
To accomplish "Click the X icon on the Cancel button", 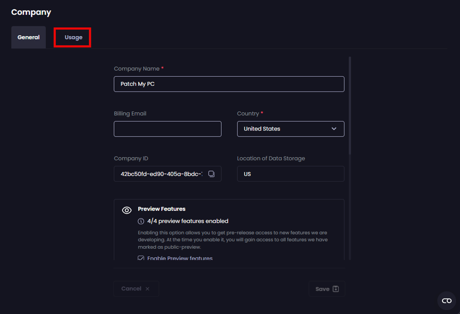I will pos(147,289).
